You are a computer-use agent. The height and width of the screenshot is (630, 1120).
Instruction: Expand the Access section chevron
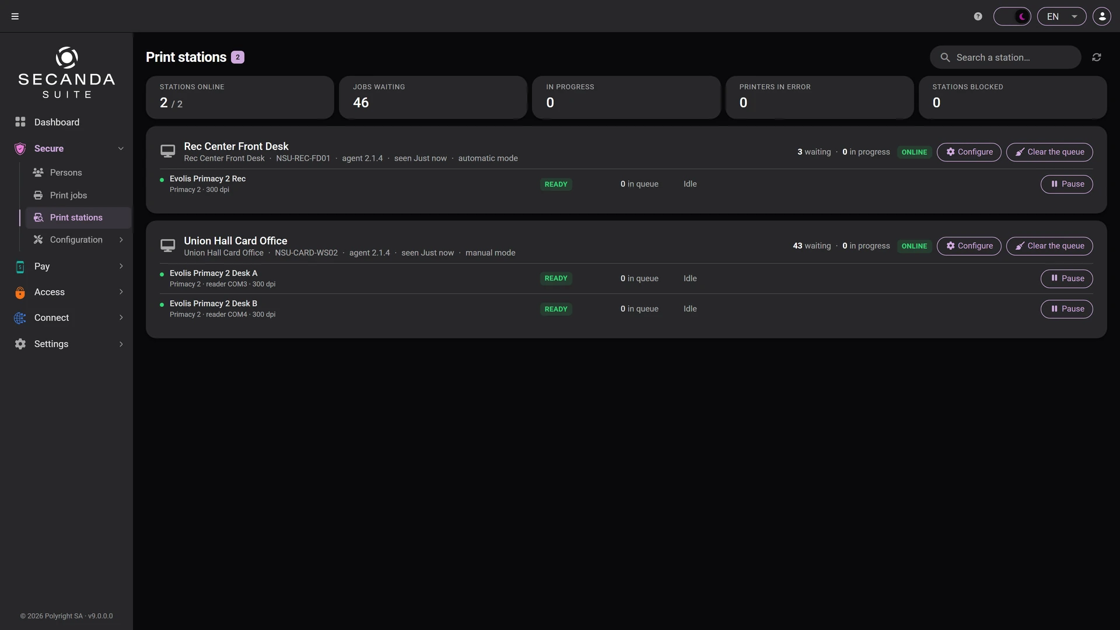(x=121, y=292)
